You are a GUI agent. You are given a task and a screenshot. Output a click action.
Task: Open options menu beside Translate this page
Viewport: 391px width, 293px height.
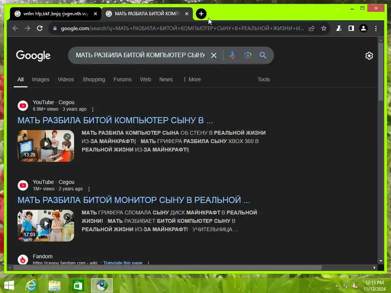(149, 263)
